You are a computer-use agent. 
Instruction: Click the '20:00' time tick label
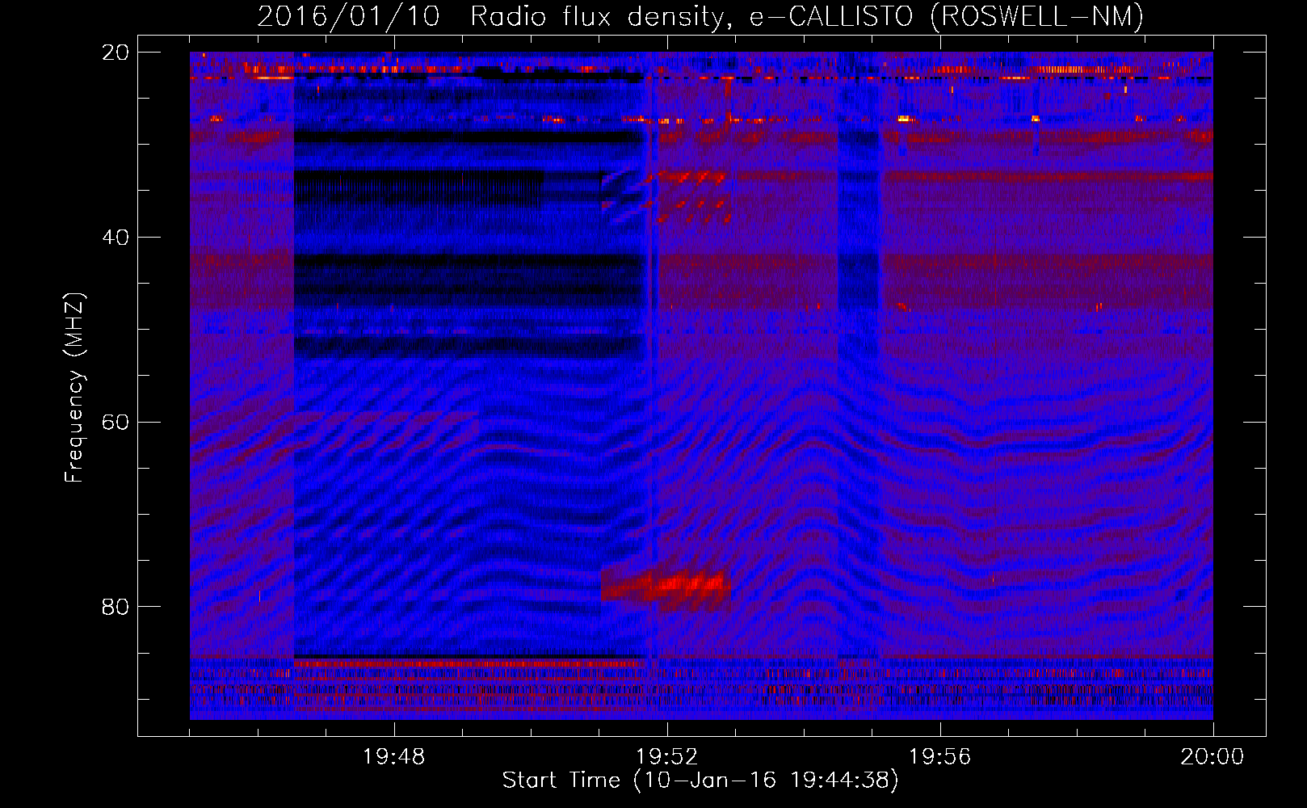(1212, 757)
